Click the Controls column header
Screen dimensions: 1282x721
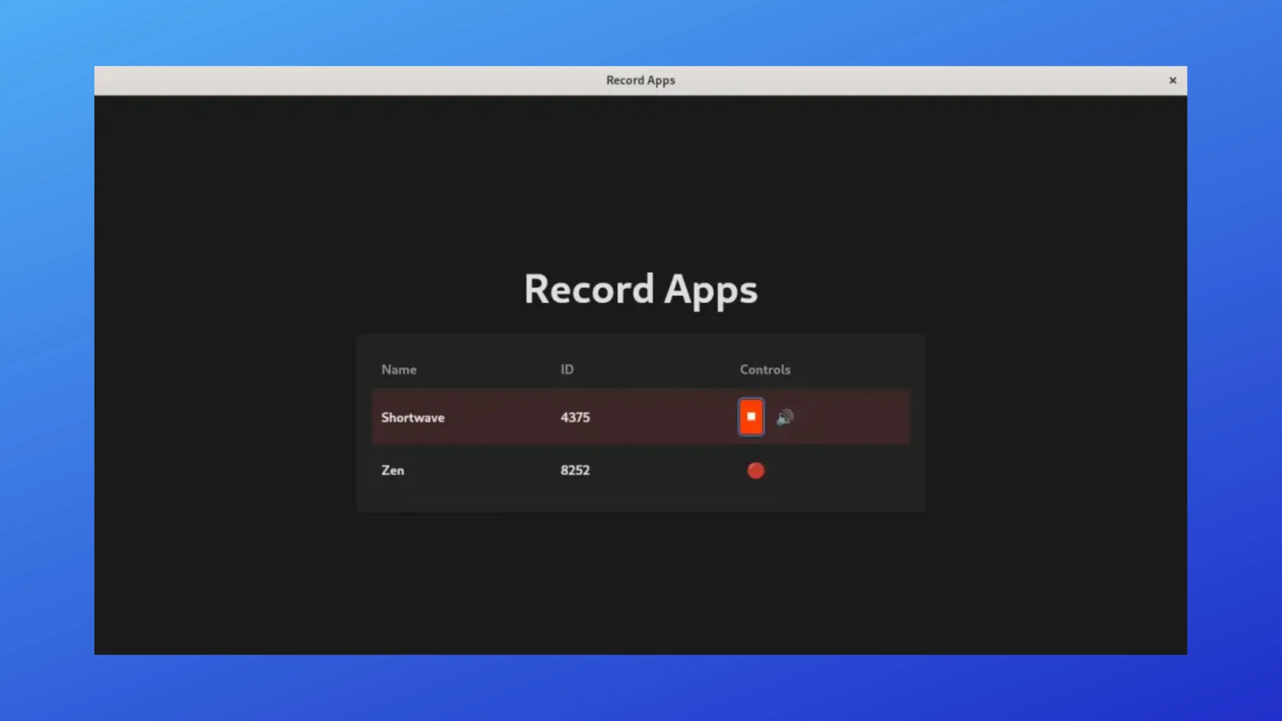765,370
